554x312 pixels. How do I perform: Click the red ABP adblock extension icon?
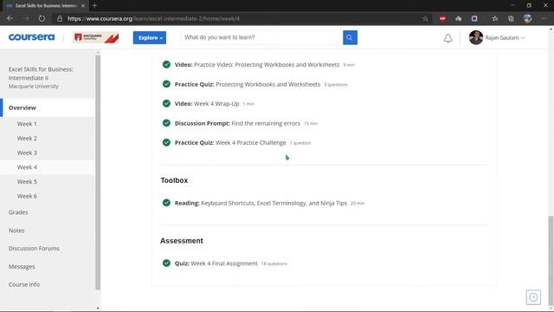point(442,19)
